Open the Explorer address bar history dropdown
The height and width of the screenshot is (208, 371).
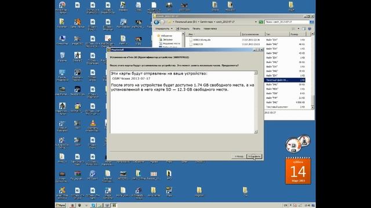(256, 22)
